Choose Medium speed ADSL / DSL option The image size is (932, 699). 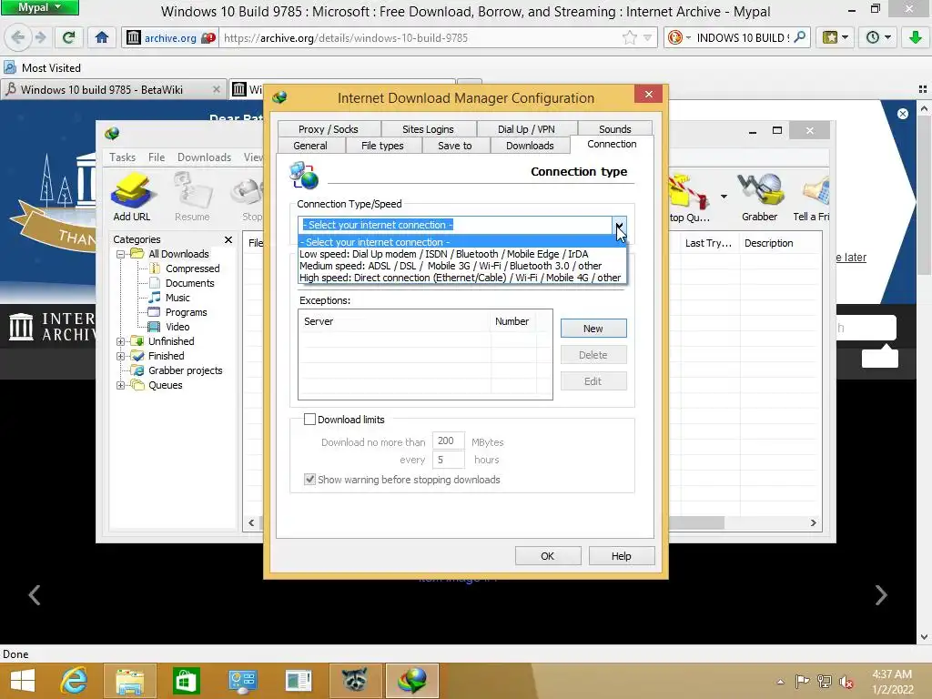461,266
